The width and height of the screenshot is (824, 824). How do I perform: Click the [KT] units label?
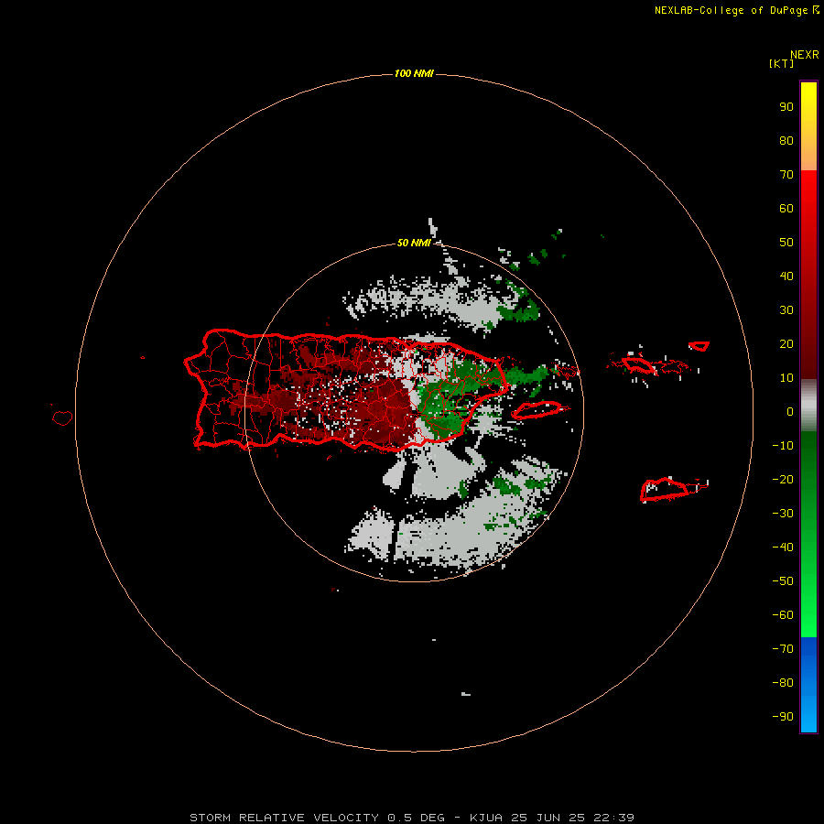coord(781,63)
